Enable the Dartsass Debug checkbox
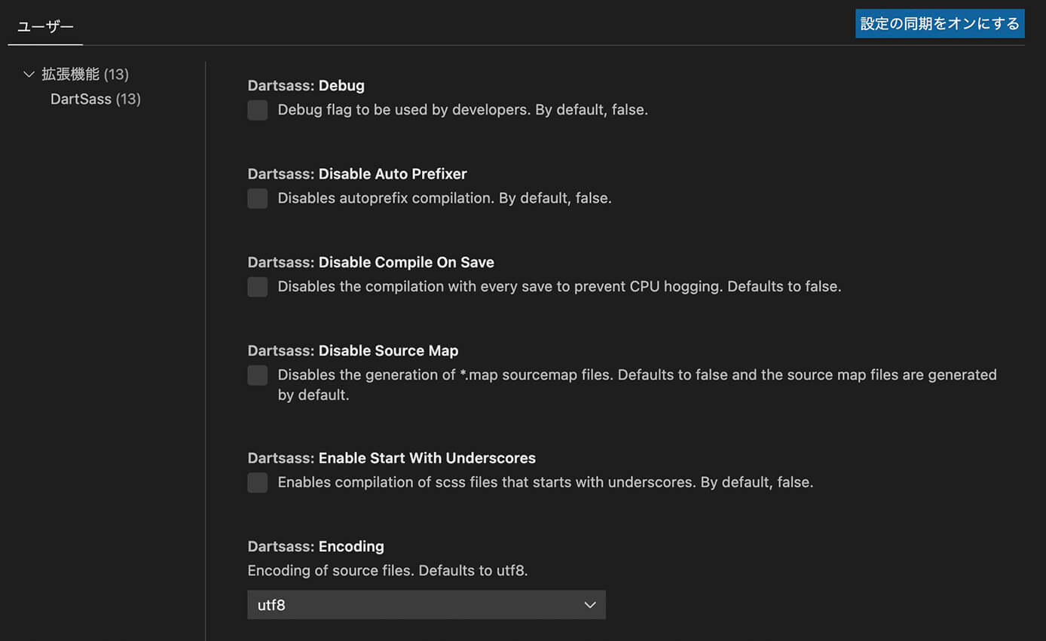The height and width of the screenshot is (641, 1046). pyautogui.click(x=258, y=110)
